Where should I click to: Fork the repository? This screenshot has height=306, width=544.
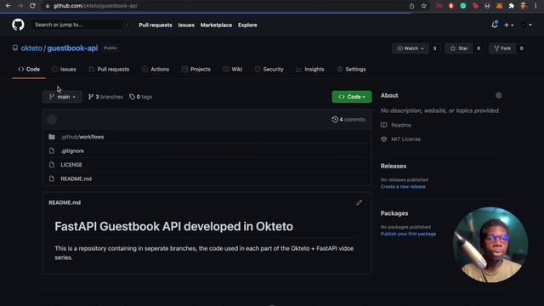pos(502,48)
